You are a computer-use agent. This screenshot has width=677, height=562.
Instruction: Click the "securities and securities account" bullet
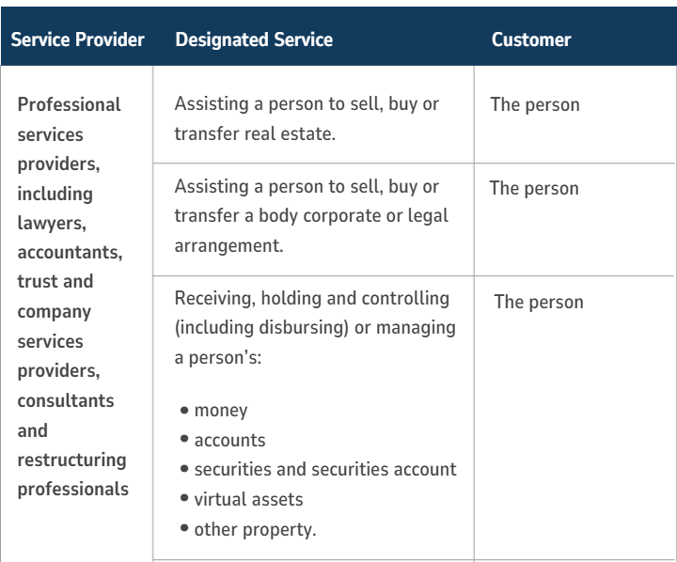[297, 467]
